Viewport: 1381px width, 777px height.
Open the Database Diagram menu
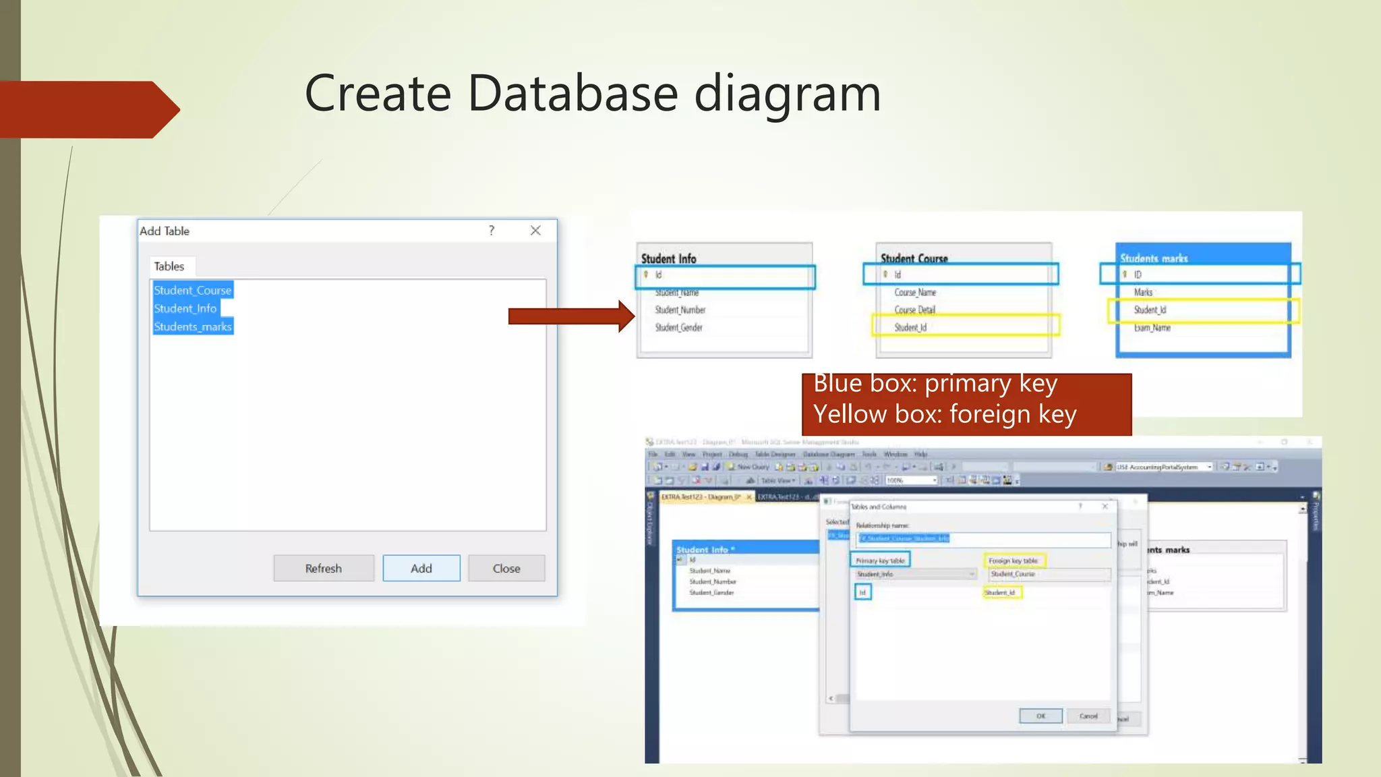pyautogui.click(x=829, y=454)
